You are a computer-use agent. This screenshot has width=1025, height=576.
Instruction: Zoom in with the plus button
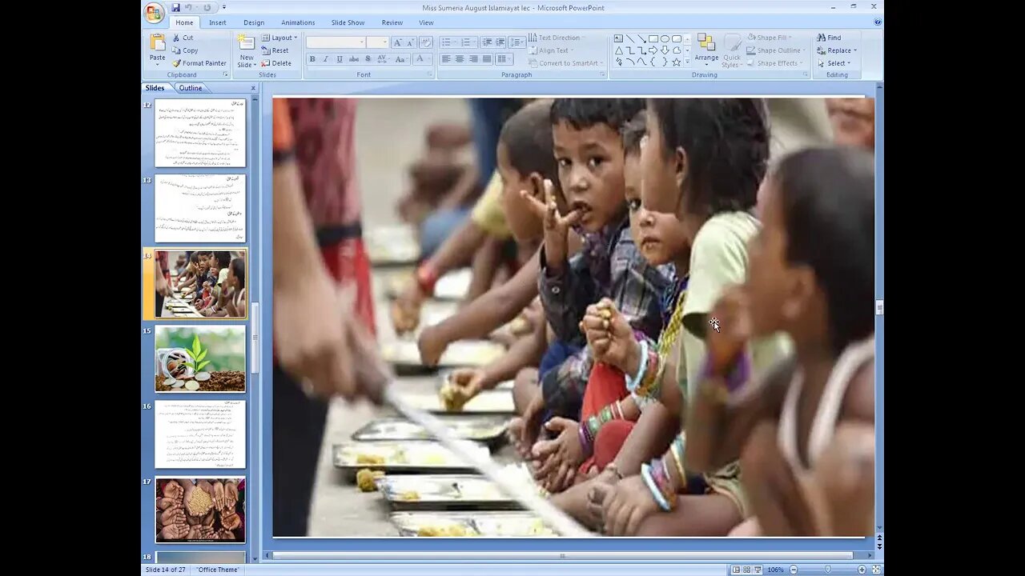(862, 570)
